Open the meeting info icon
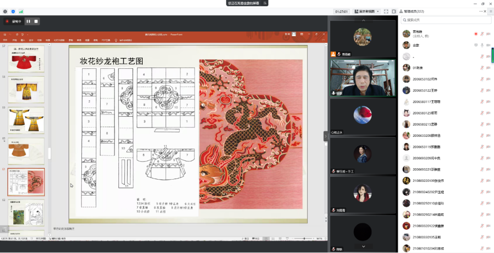 point(5,11)
